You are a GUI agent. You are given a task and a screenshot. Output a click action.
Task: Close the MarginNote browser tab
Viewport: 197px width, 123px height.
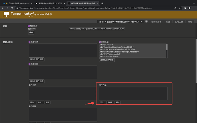32,3
